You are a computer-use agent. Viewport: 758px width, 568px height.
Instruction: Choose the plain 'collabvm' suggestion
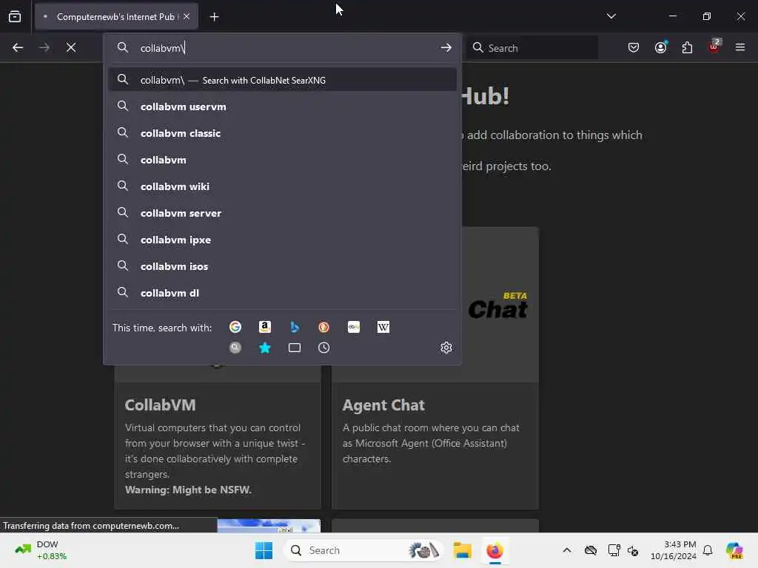pyautogui.click(x=283, y=160)
